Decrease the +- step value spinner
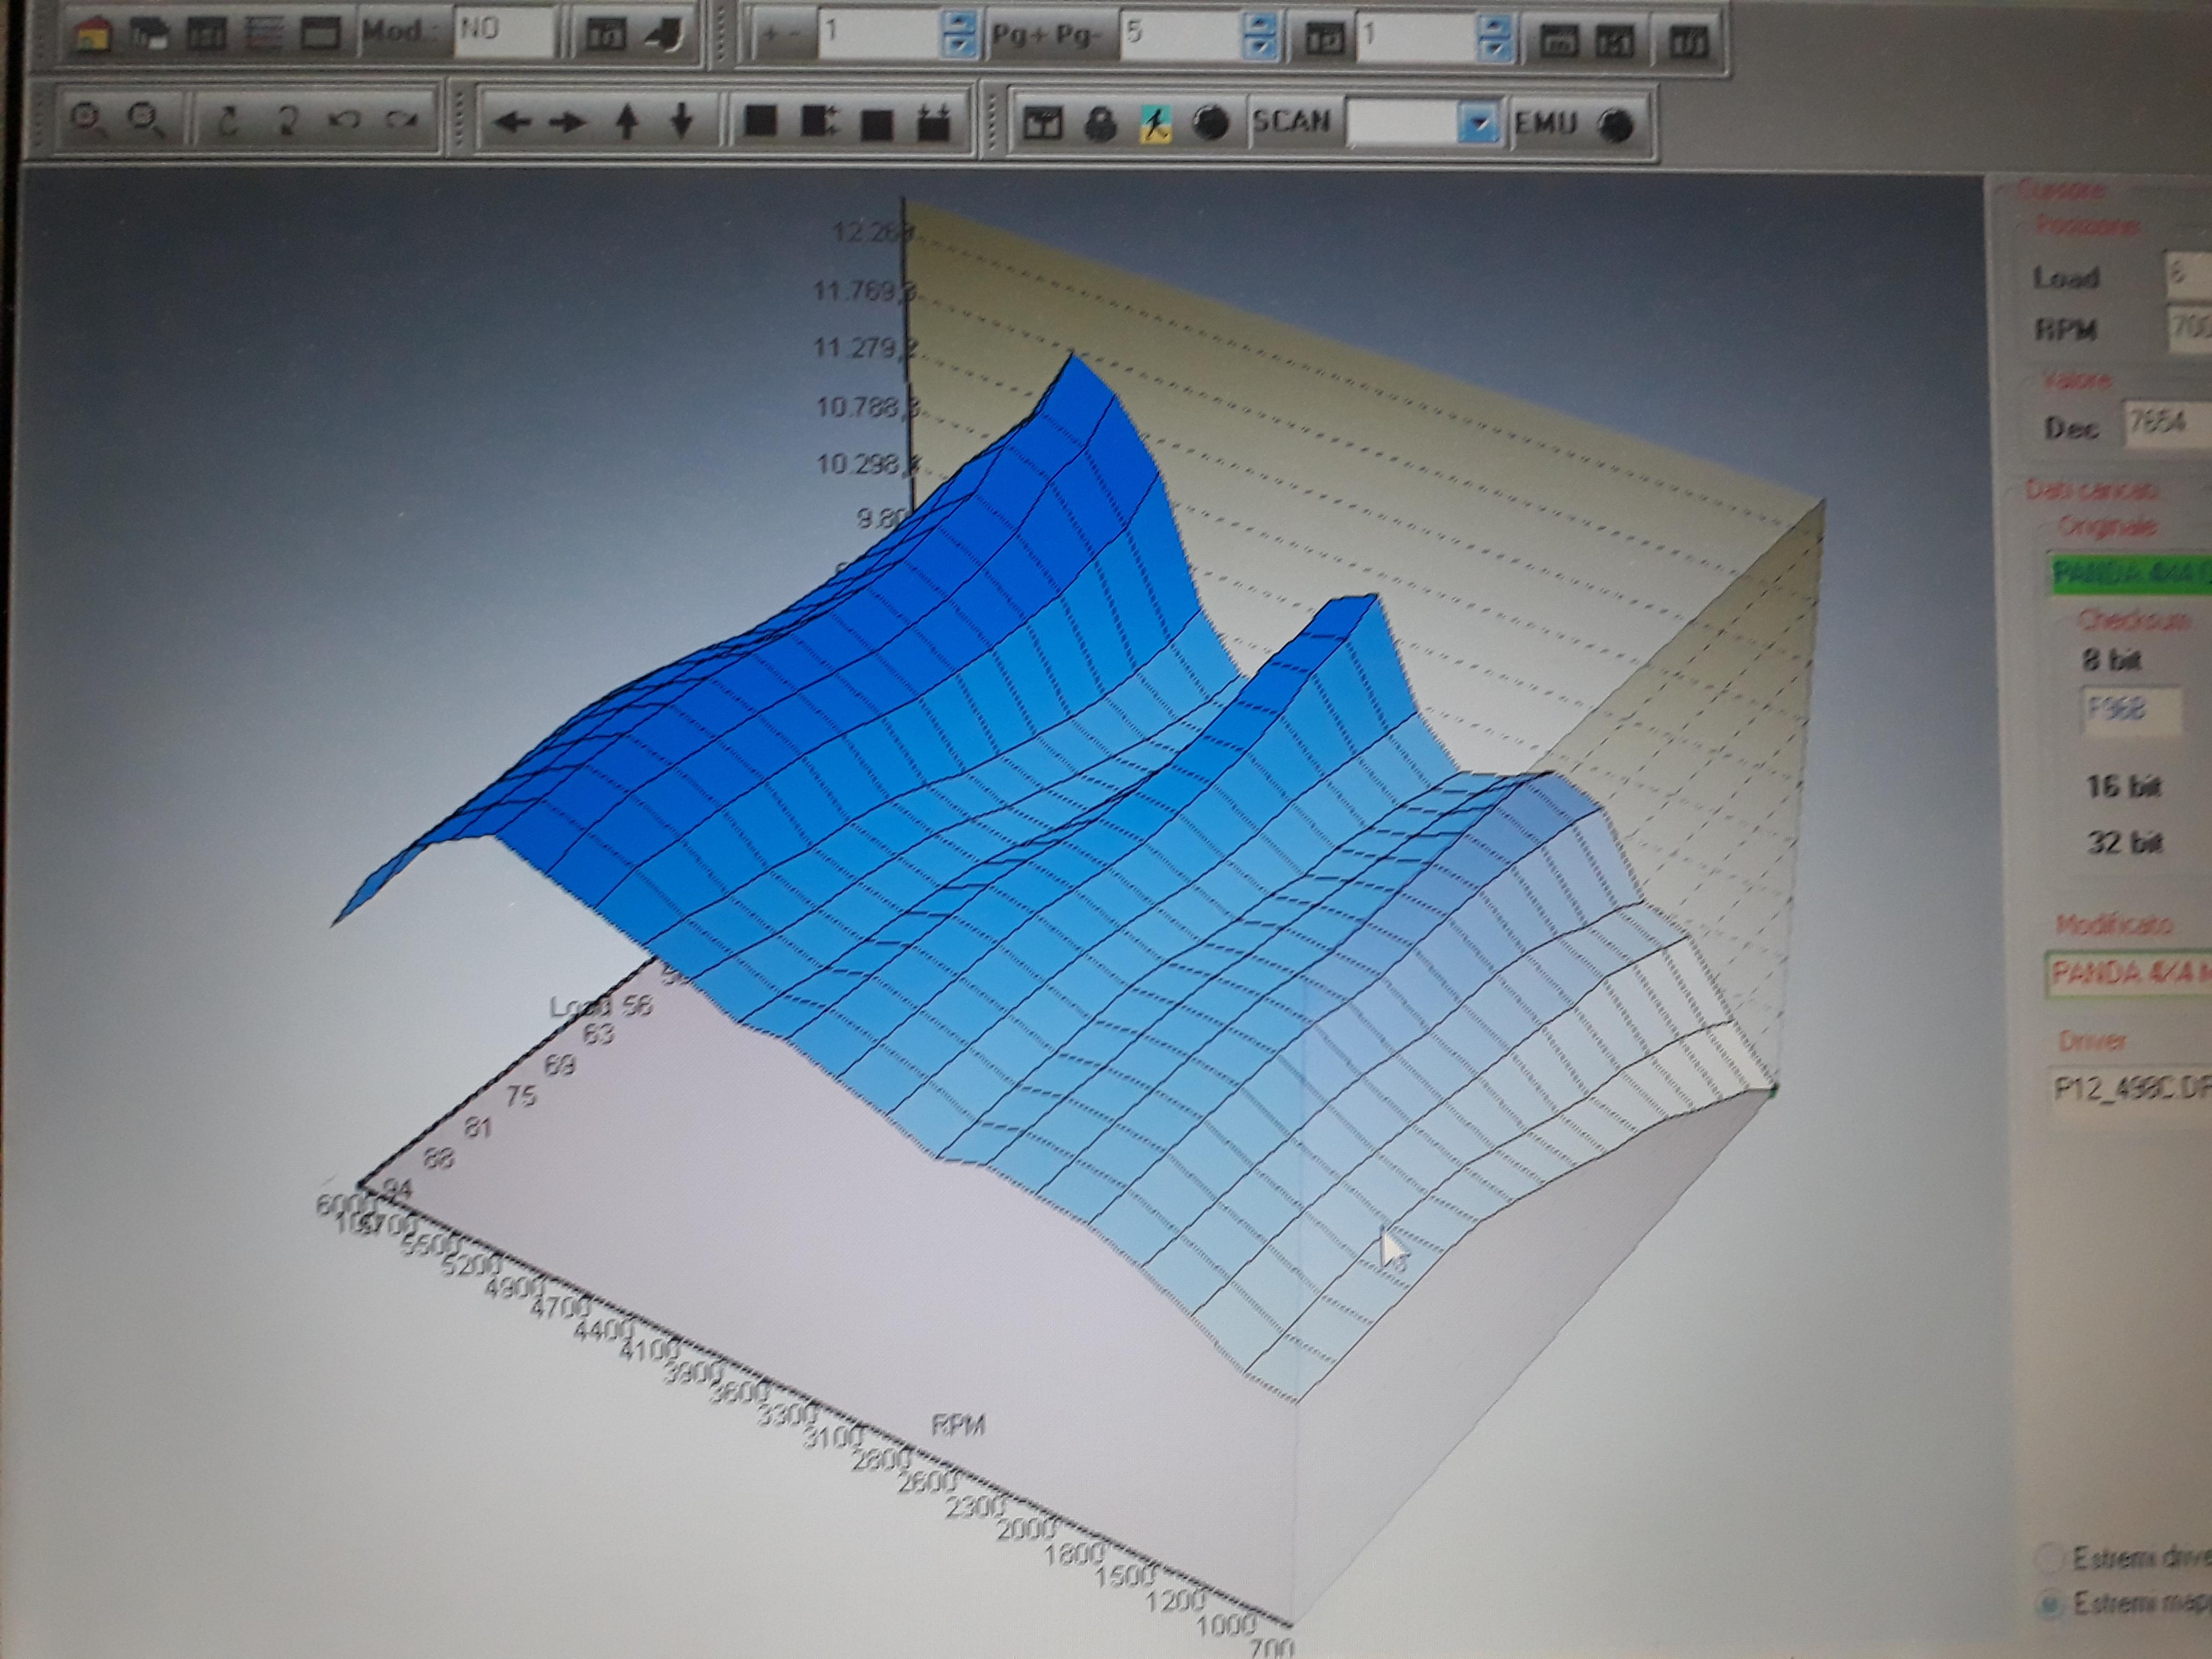This screenshot has height=1659, width=2212. [959, 47]
